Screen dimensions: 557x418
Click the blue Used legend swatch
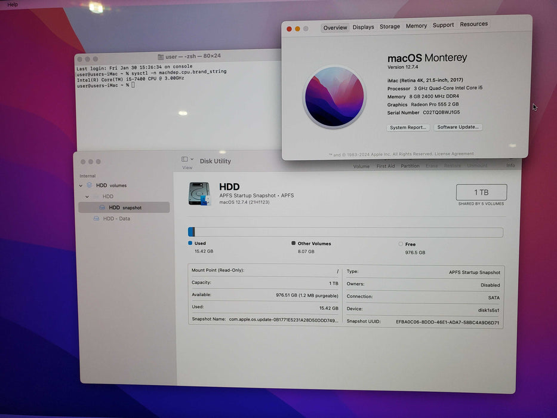(x=190, y=243)
